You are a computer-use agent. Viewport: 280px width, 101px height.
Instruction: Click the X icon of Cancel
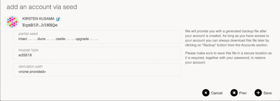coord(206,93)
